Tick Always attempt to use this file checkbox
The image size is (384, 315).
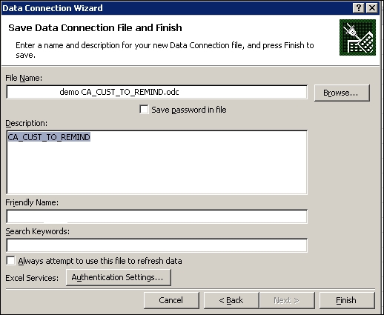[10, 261]
